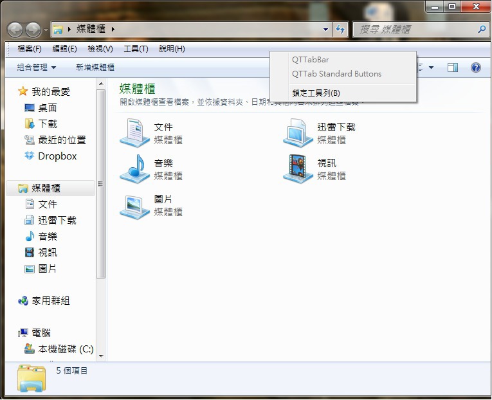Viewport: 492px width, 400px height.
Task: Click navigation pane scrollbar up arrow
Action: point(101,84)
